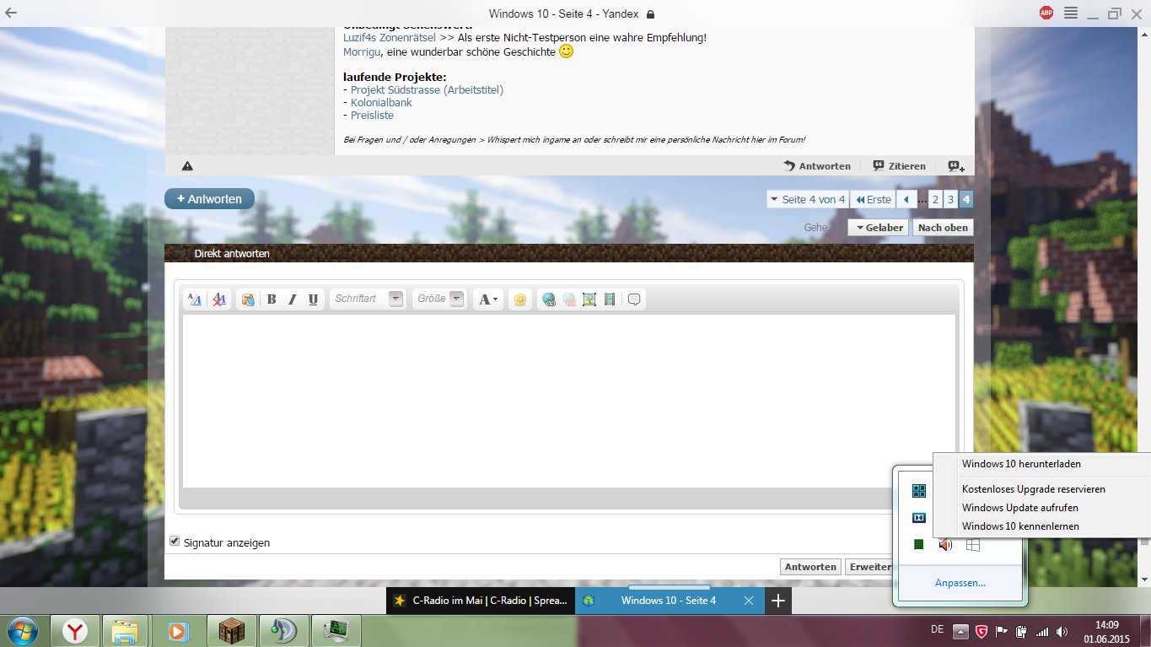Click the four-tile grid icon in tray overflow
Image resolution: width=1151 pixels, height=647 pixels.
coord(919,491)
